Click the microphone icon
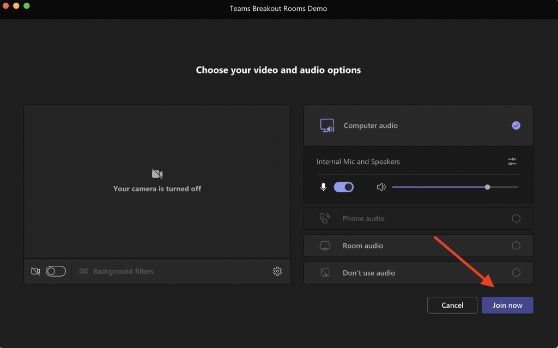 (323, 187)
